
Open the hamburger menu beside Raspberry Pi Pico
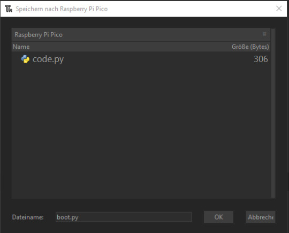[x=264, y=34]
